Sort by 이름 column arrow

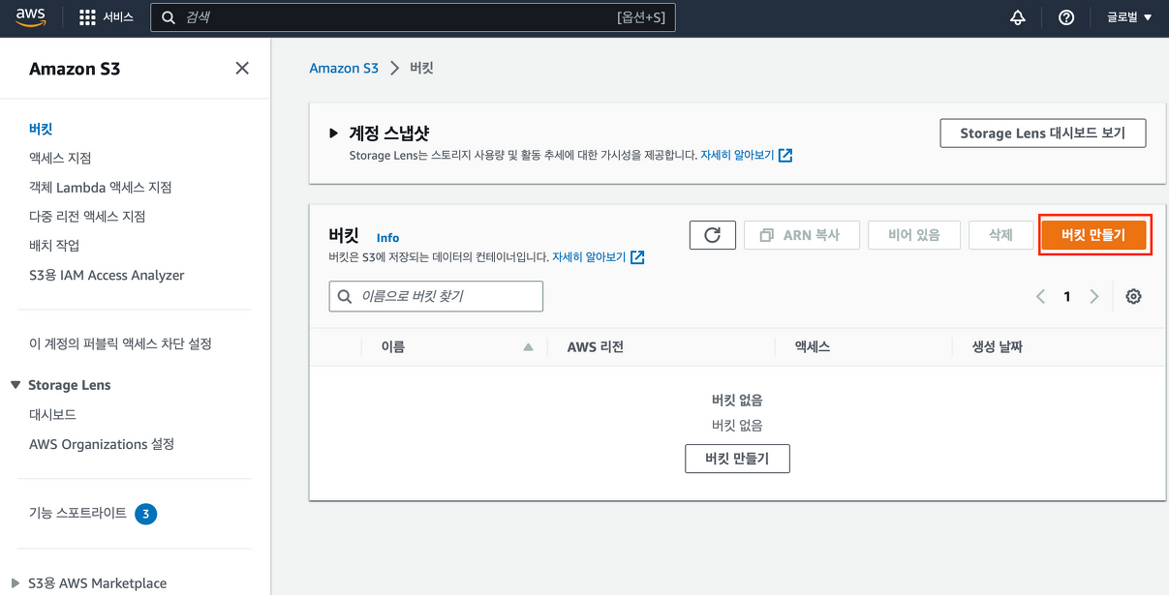point(528,347)
